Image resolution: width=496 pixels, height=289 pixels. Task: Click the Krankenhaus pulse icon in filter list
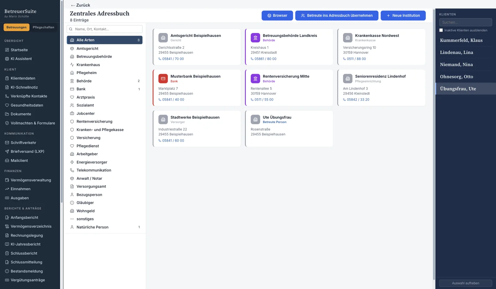pyautogui.click(x=72, y=65)
